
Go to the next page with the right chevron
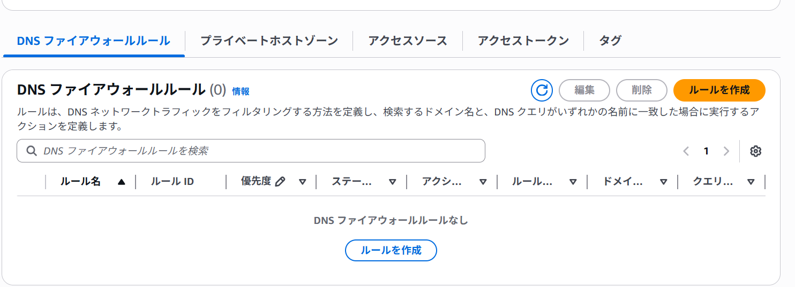(x=726, y=151)
